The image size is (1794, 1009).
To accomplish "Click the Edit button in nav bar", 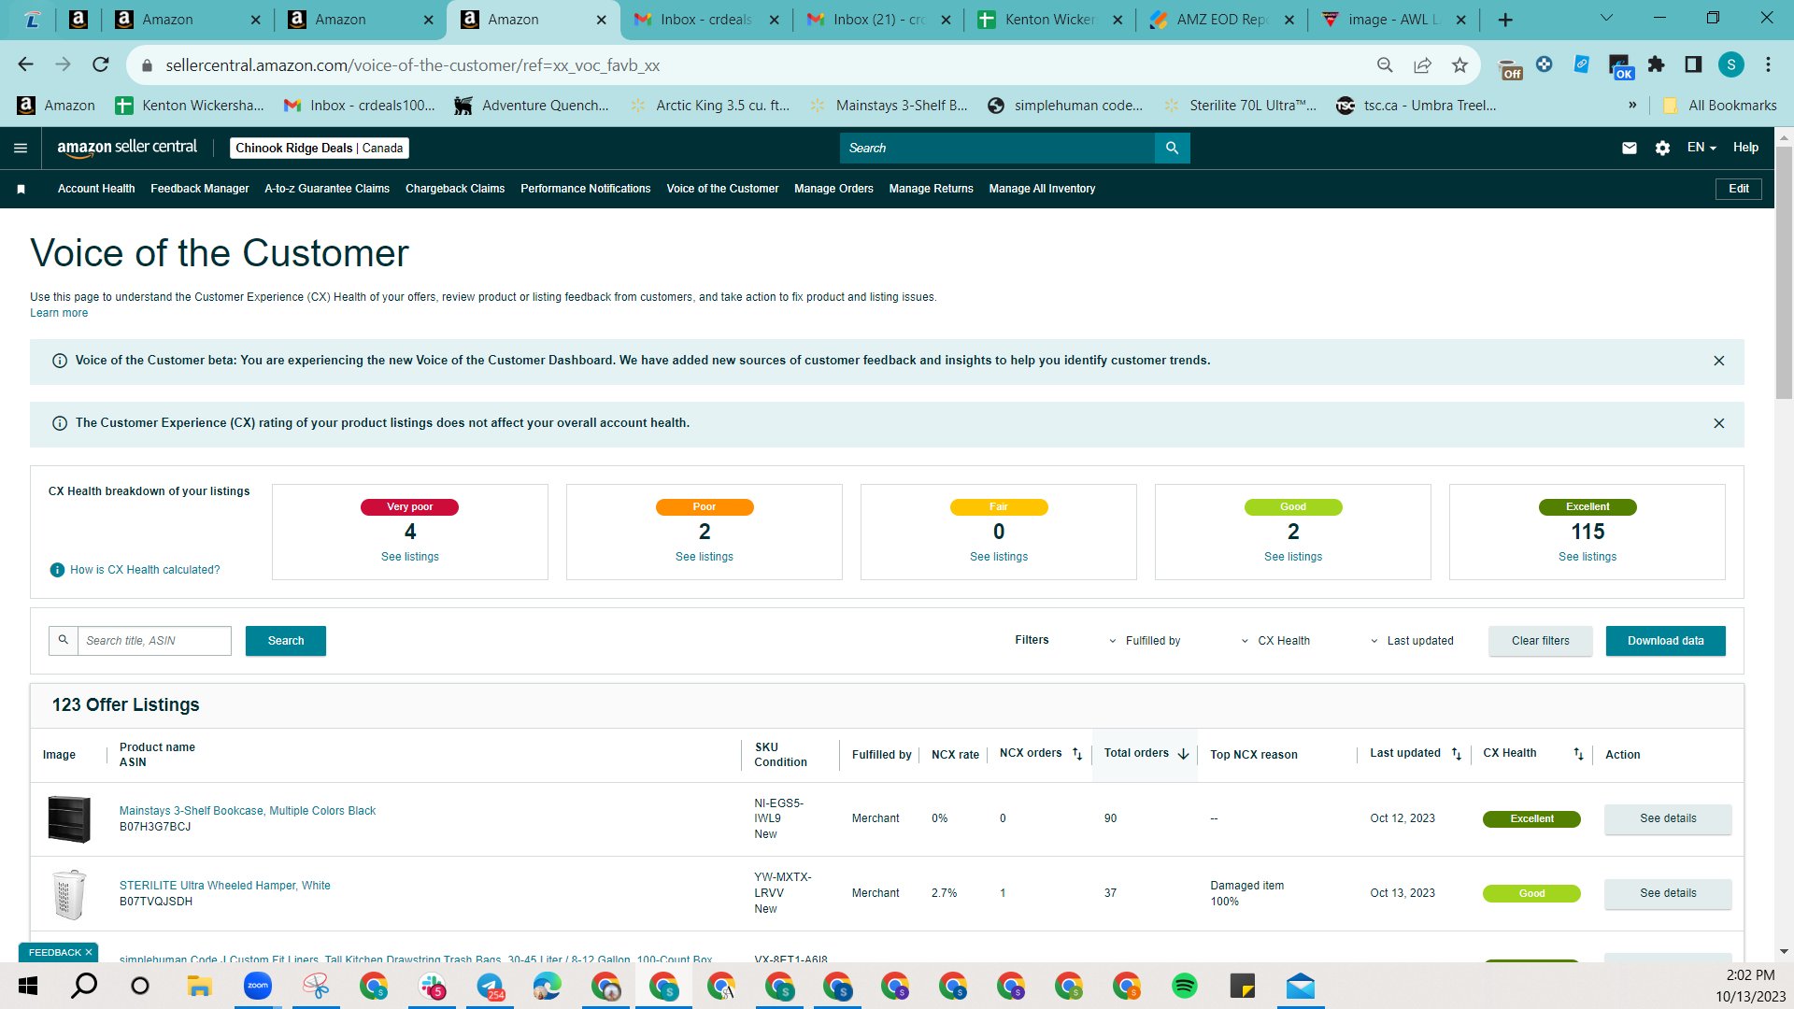I will click(x=1739, y=189).
